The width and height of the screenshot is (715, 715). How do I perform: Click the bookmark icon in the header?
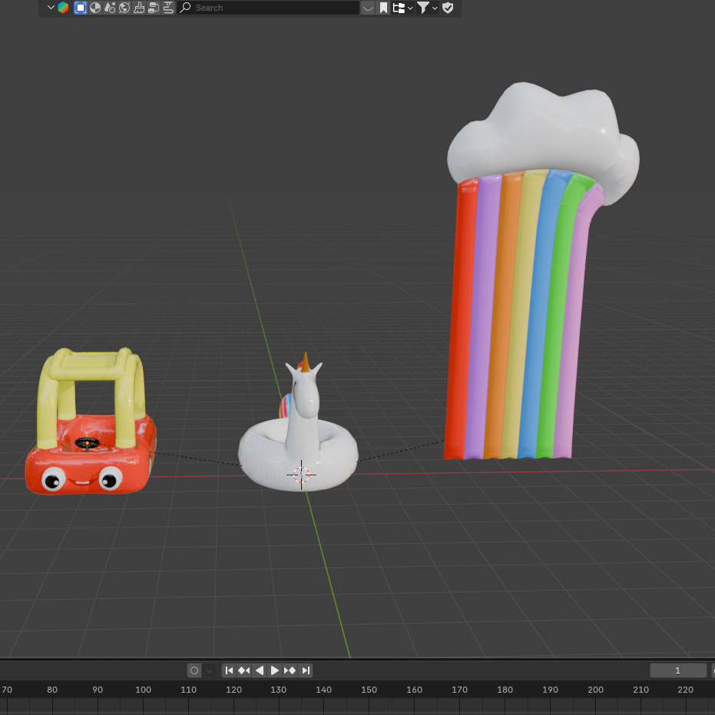[383, 8]
